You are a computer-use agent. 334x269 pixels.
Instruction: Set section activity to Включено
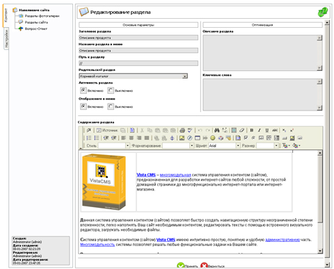click(x=83, y=90)
